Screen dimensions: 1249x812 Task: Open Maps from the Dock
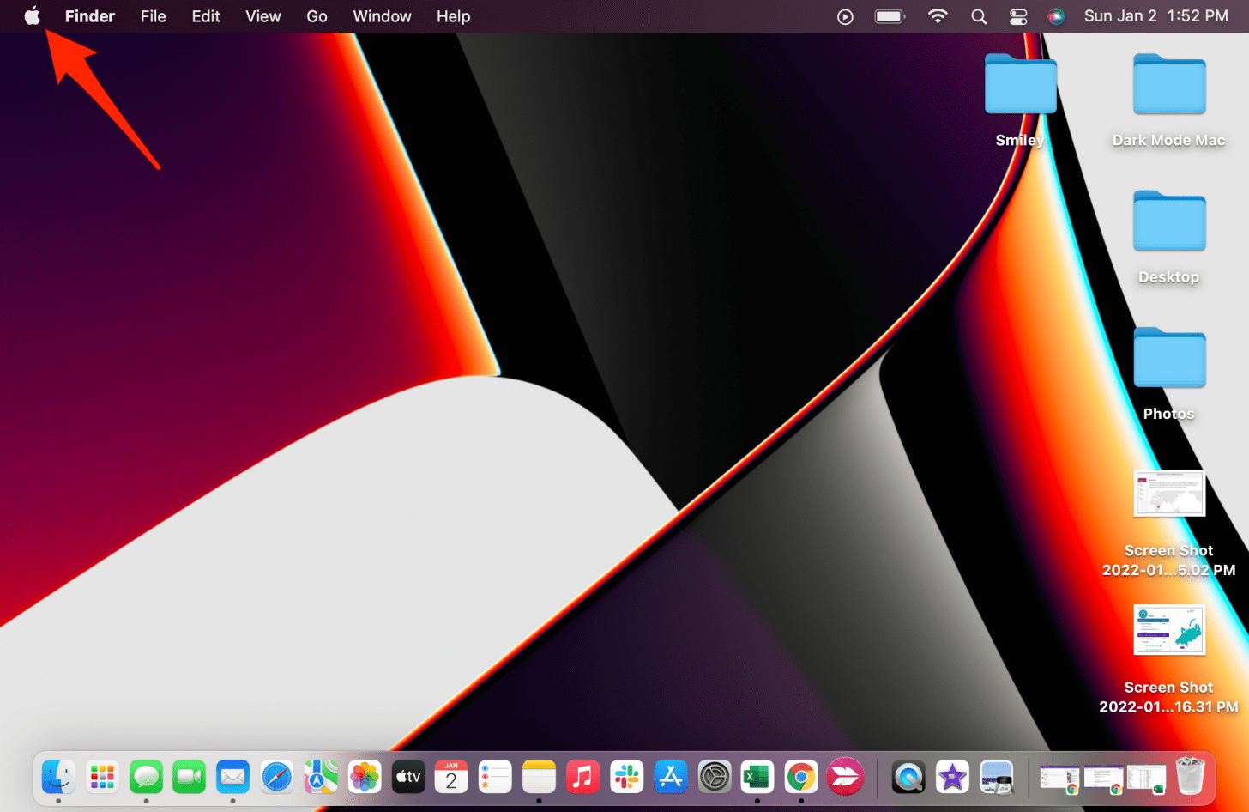[321, 778]
